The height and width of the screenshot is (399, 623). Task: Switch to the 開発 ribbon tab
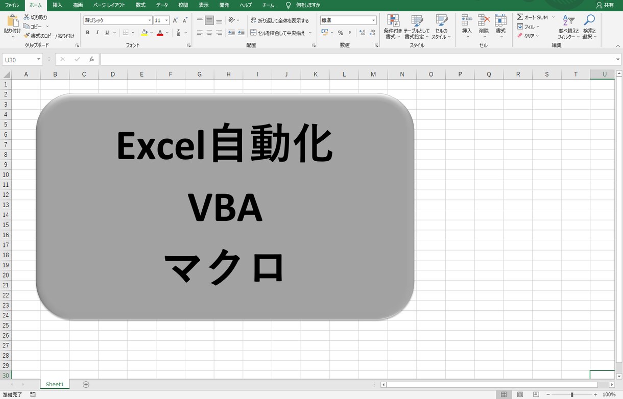click(224, 5)
